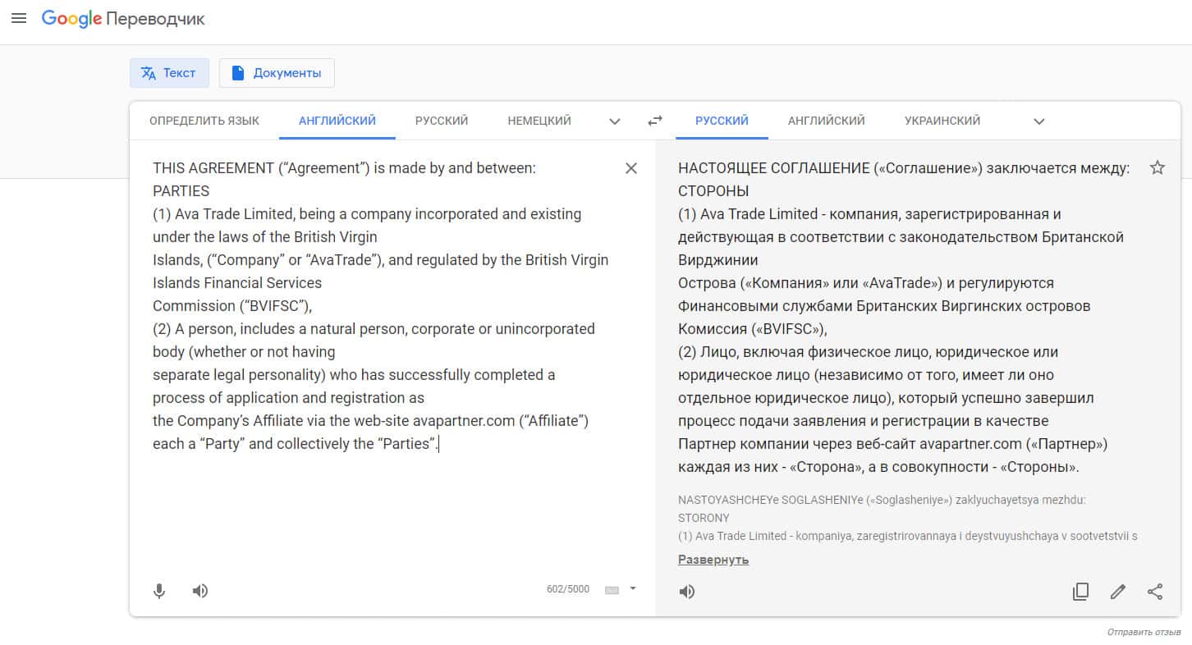Swap source and target languages
This screenshot has height=645, width=1192.
(654, 121)
